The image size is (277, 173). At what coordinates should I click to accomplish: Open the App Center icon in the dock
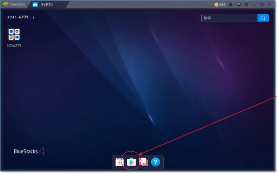119,162
